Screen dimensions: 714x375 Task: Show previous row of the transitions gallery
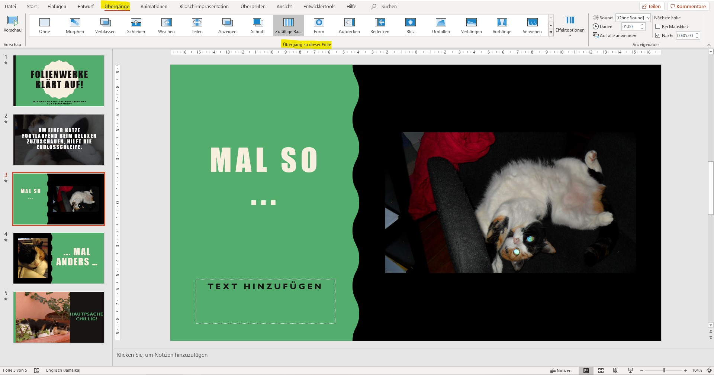(551, 18)
